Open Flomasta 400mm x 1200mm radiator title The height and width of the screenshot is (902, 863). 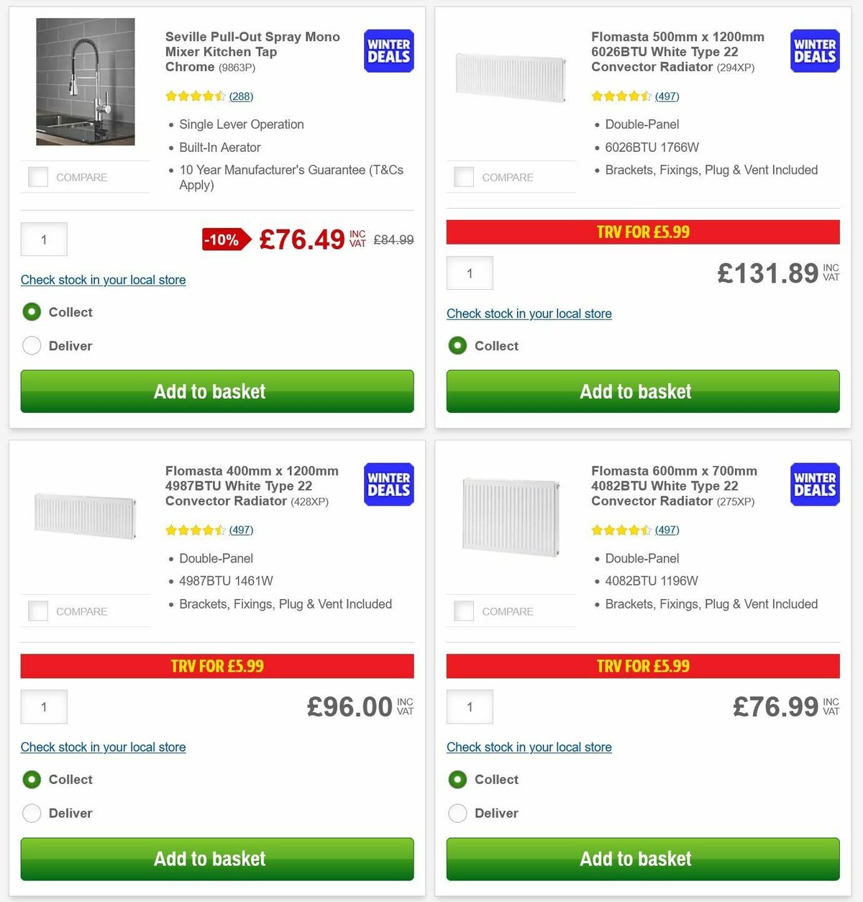[x=252, y=486]
